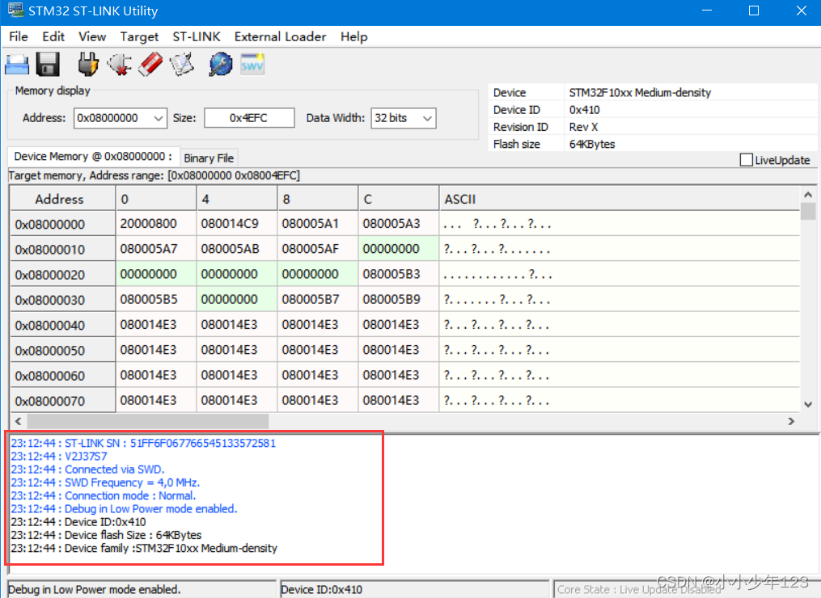Select cell 20000800 in row 0x08000000
This screenshot has width=821, height=598.
pos(156,224)
